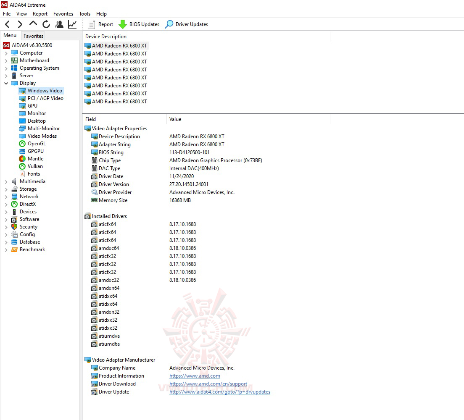Go back with the left arrow toolbar icon
This screenshot has height=420, width=464.
pyautogui.click(x=8, y=24)
